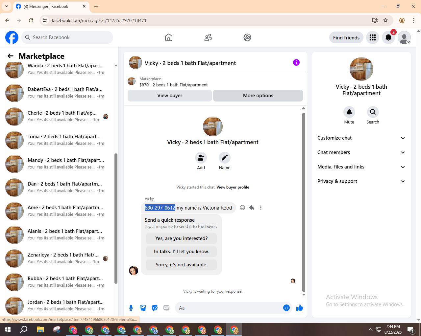Open Ame conversation in list

click(x=58, y=211)
